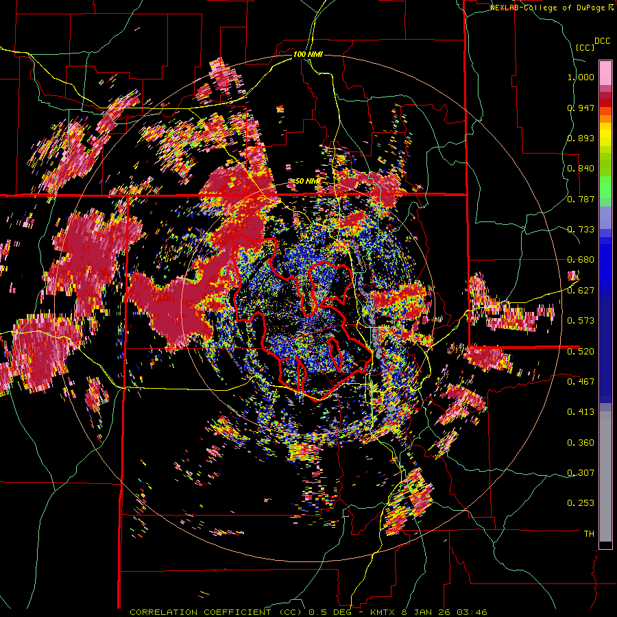Click the [CC] legend header
Image resolution: width=617 pixels, height=617 pixels.
[585, 47]
